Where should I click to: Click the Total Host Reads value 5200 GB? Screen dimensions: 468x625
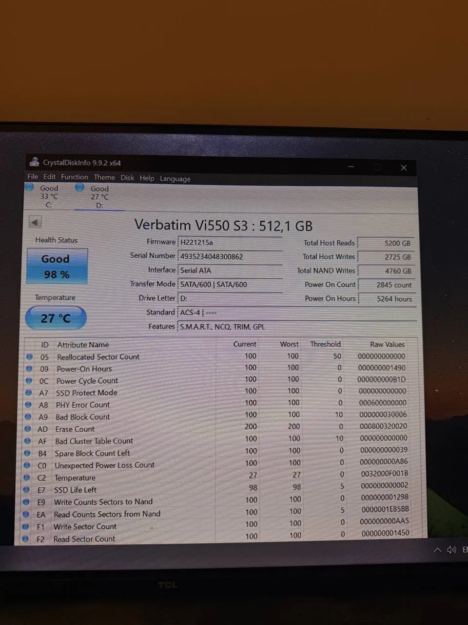[386, 243]
